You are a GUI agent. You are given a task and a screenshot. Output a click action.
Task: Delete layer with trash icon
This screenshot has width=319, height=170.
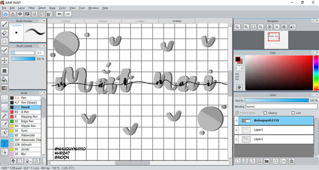(292, 161)
